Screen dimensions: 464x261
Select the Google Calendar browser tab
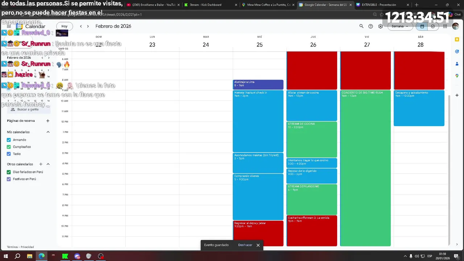point(325,5)
